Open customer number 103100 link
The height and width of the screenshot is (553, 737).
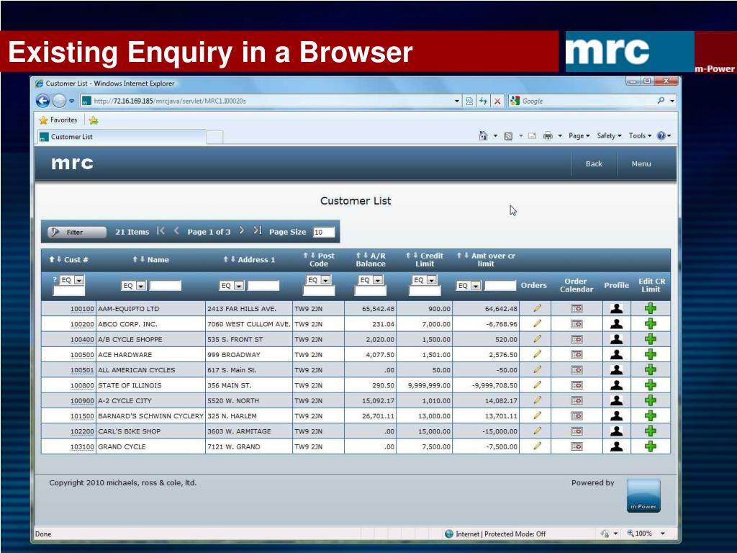point(82,446)
